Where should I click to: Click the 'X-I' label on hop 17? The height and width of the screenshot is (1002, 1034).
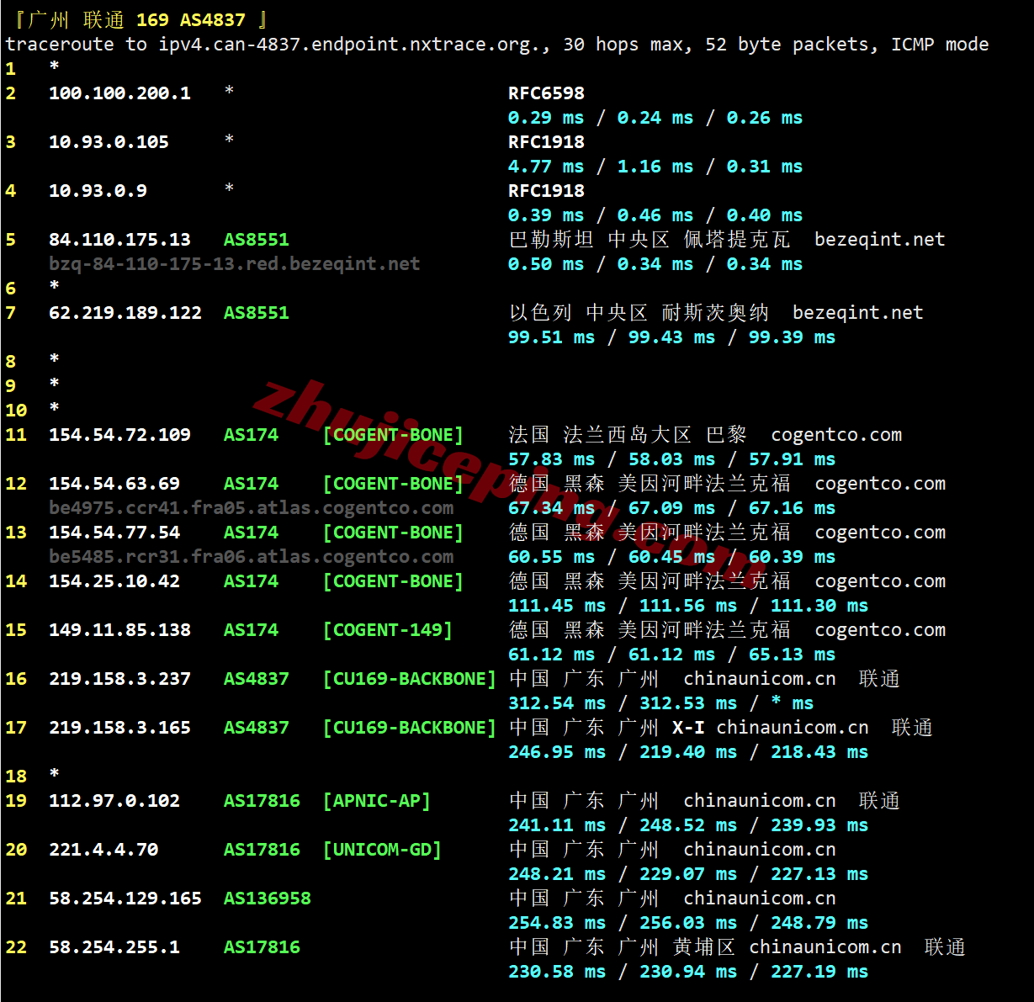point(688,728)
